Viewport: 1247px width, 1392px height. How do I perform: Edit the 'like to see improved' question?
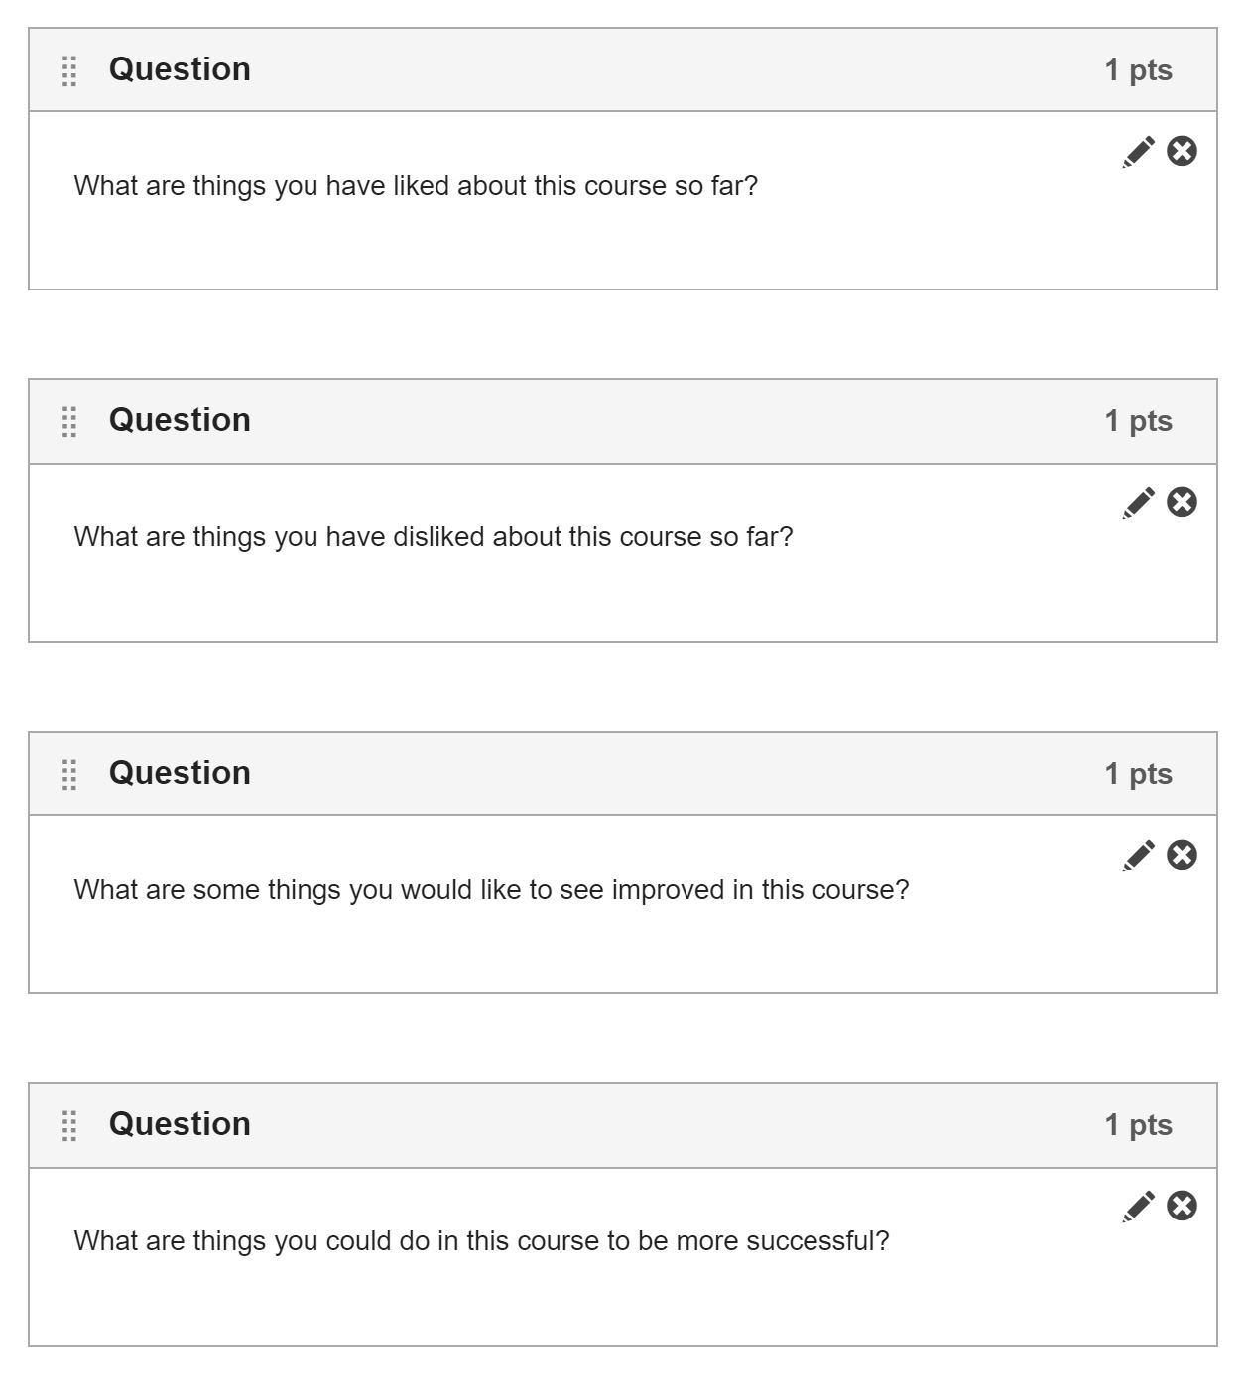pos(1139,856)
